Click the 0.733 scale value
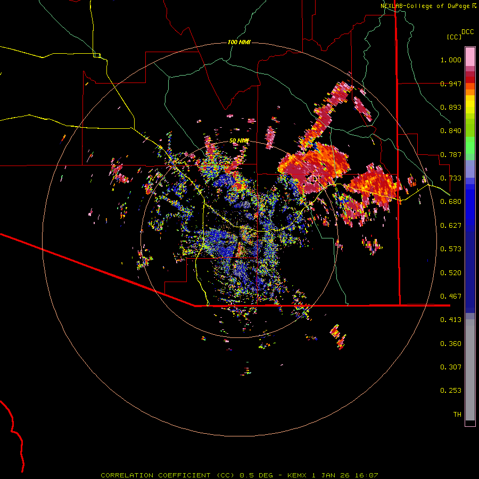The image size is (479, 479). tap(451, 178)
